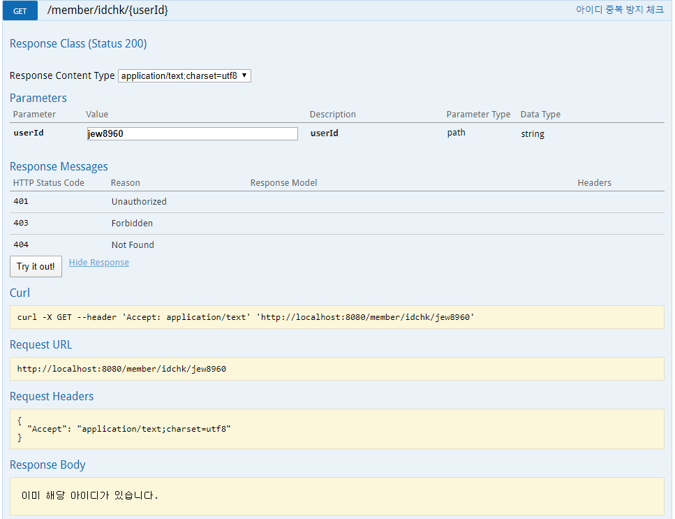Click the 404 status code cell
The height and width of the screenshot is (519, 675).
[x=21, y=244]
